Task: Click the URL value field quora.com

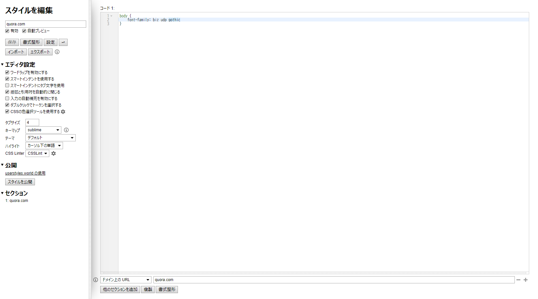Action: pos(334,280)
